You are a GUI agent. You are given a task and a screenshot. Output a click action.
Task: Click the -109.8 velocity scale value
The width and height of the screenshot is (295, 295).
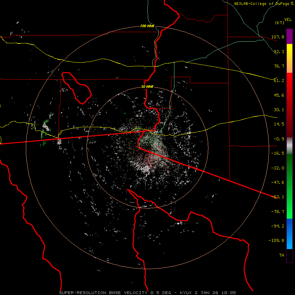[276, 241]
